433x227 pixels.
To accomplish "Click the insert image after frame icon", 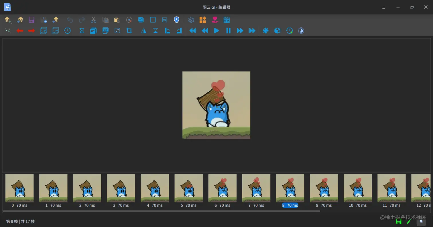I will (55, 31).
